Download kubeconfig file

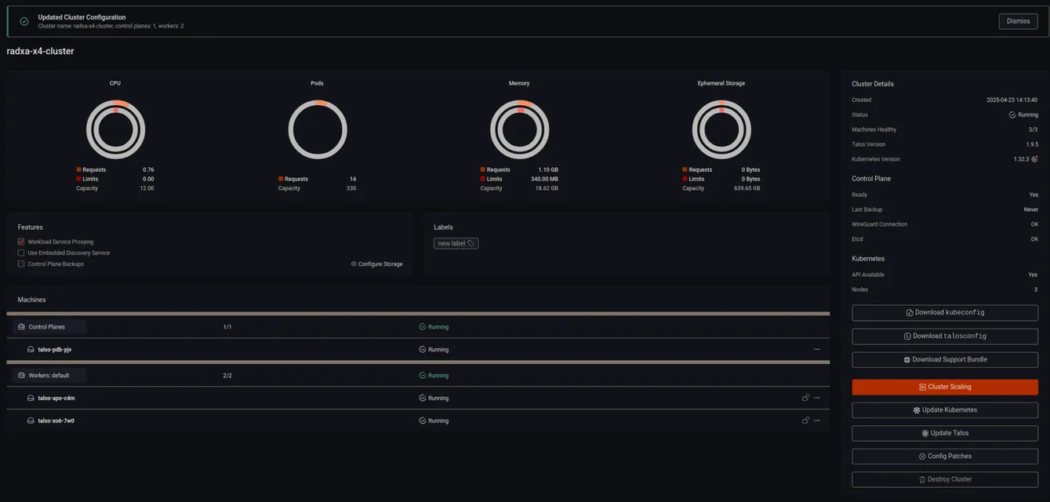[x=945, y=312]
